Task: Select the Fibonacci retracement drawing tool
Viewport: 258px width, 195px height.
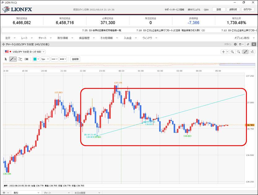Action: coord(20,59)
